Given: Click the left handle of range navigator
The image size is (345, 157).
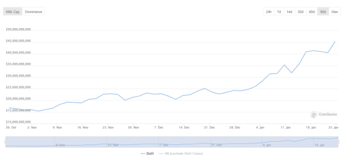Looking at the screenshot, I should [5, 142].
